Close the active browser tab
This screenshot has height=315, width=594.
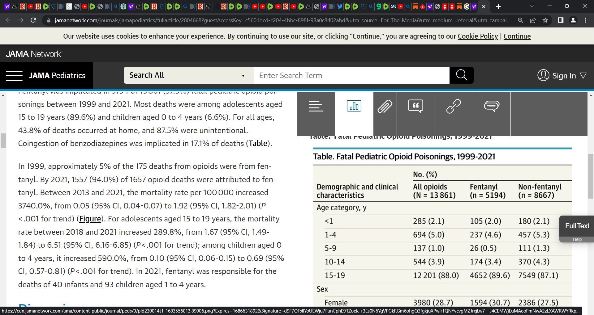tap(484, 6)
